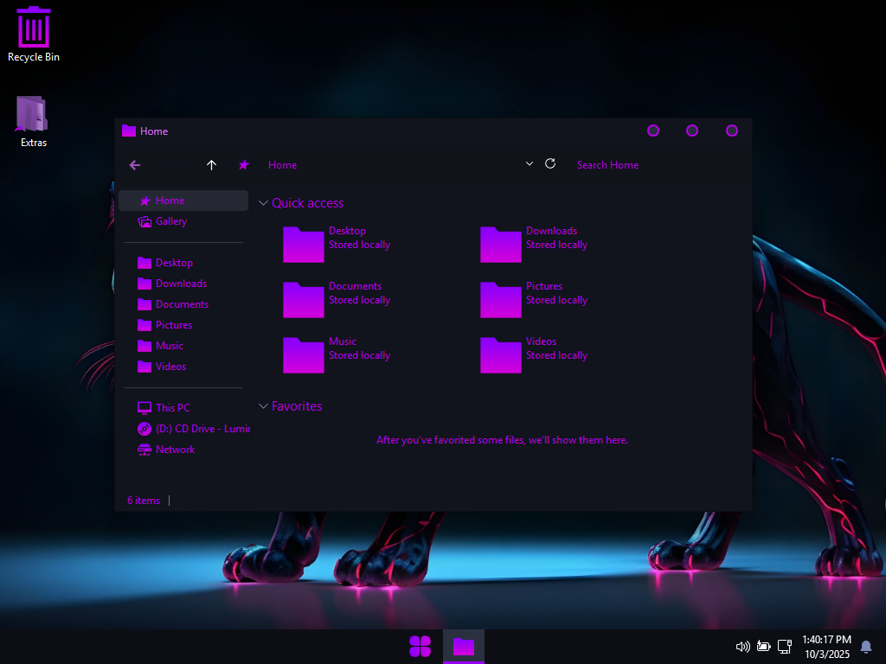Select Music in the sidebar
The height and width of the screenshot is (664, 886).
click(183, 346)
